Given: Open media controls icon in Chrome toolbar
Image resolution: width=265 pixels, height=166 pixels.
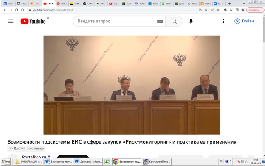Looking at the screenshot, I should point(231,10).
